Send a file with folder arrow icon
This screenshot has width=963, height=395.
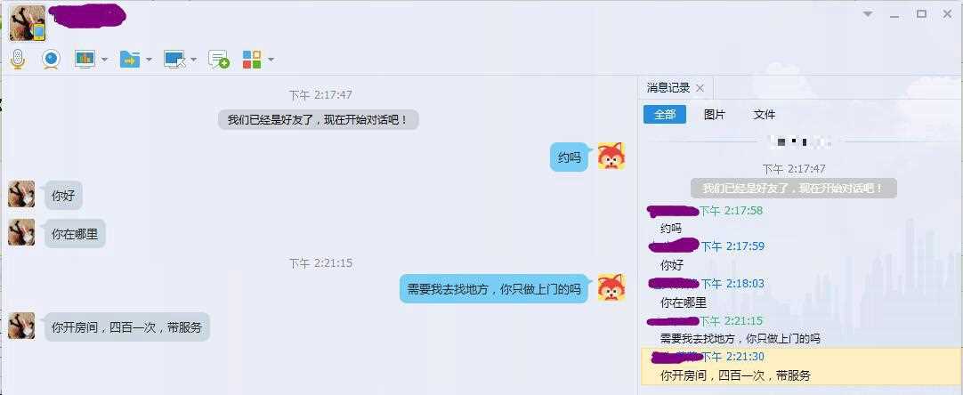[x=130, y=59]
